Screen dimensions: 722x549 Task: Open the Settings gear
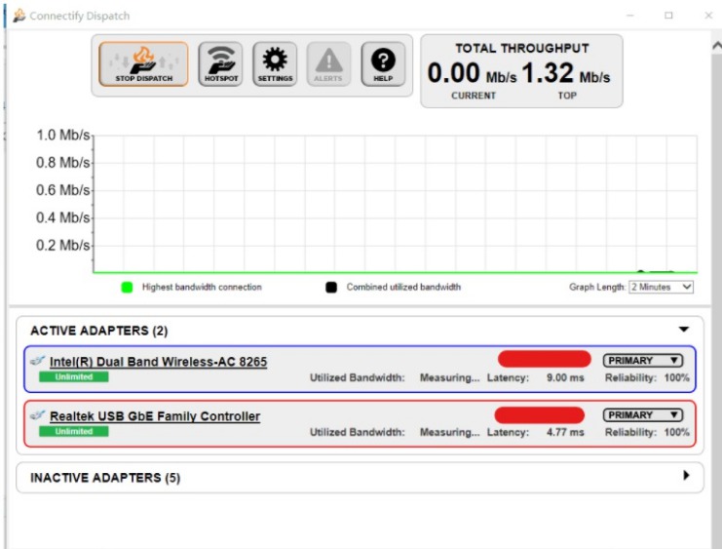(275, 64)
